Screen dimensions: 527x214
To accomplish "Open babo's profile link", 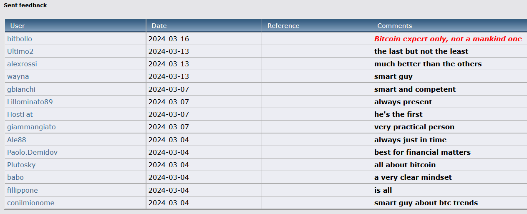I will pos(15,177).
